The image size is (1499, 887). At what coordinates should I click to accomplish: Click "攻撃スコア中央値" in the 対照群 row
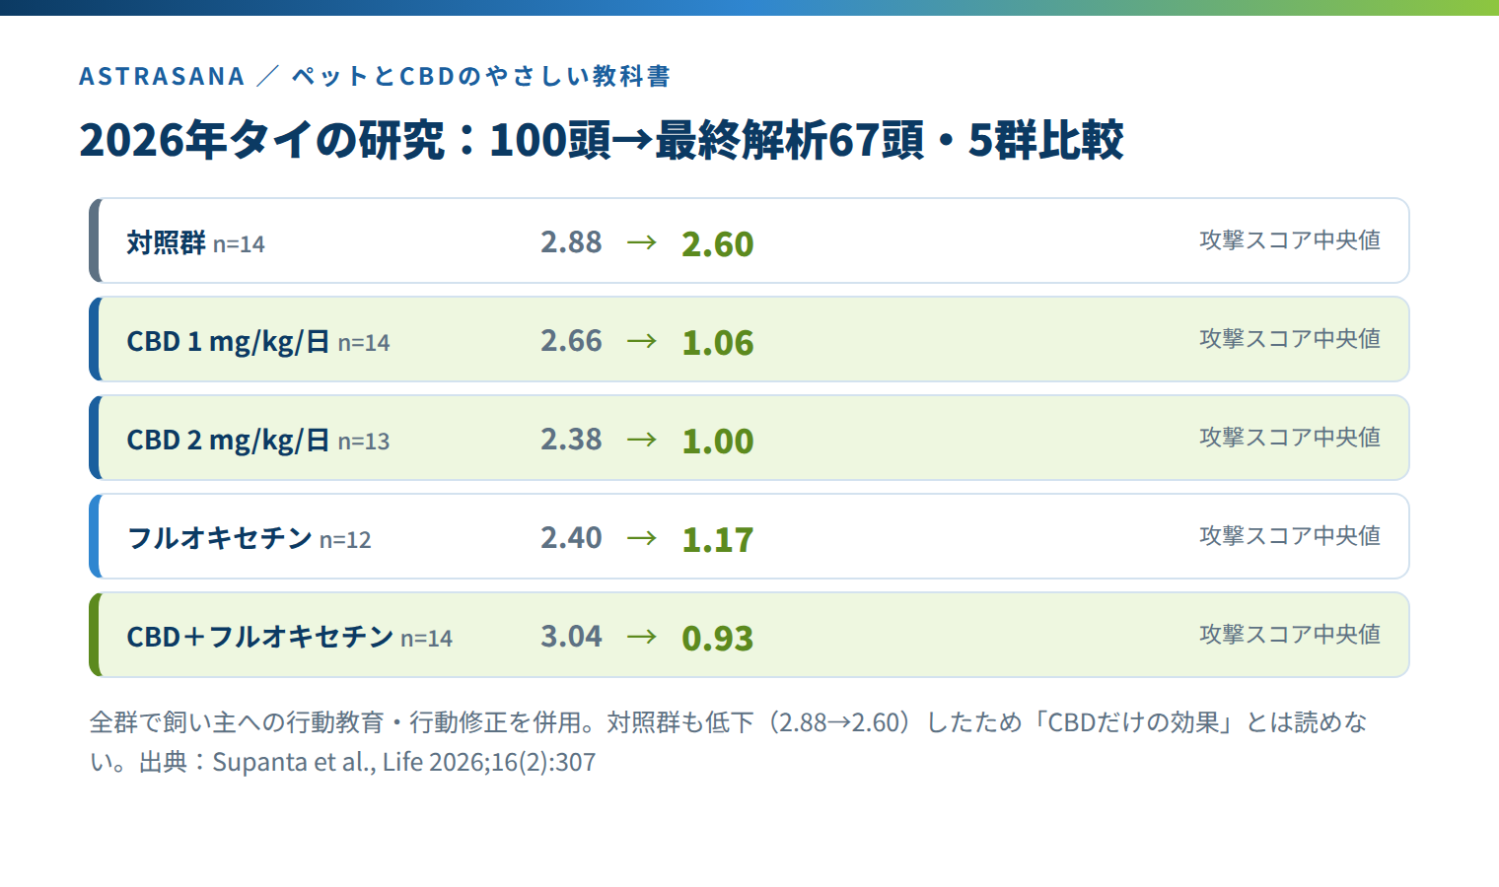click(x=1290, y=240)
